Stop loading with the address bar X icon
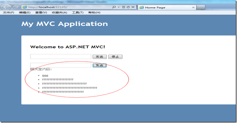 (x=133, y=7)
